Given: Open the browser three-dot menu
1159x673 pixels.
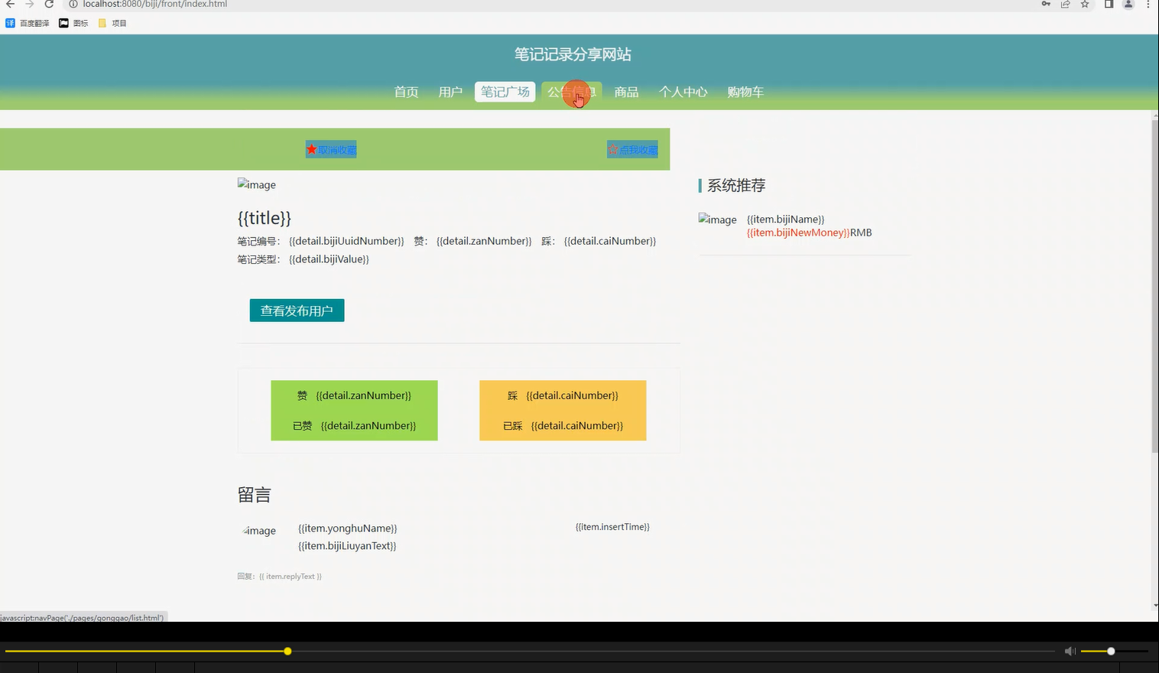Looking at the screenshot, I should pyautogui.click(x=1148, y=5).
